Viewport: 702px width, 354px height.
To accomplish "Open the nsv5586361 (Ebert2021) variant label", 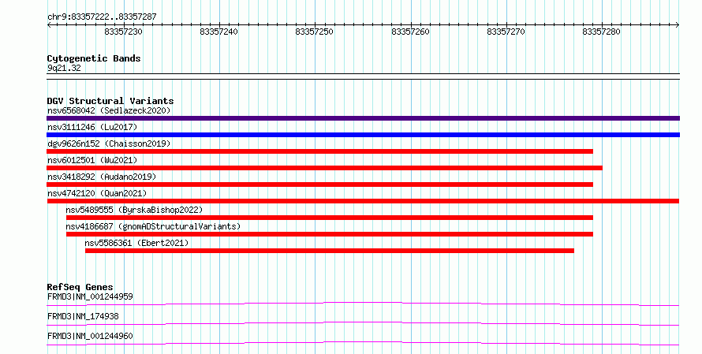I will pos(137,243).
